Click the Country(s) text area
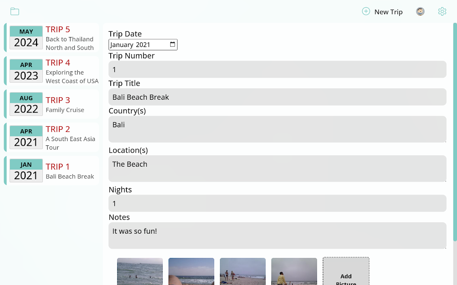457x285 pixels. (277, 129)
